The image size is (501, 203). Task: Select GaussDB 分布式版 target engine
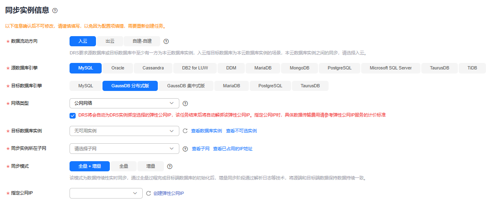(x=130, y=86)
